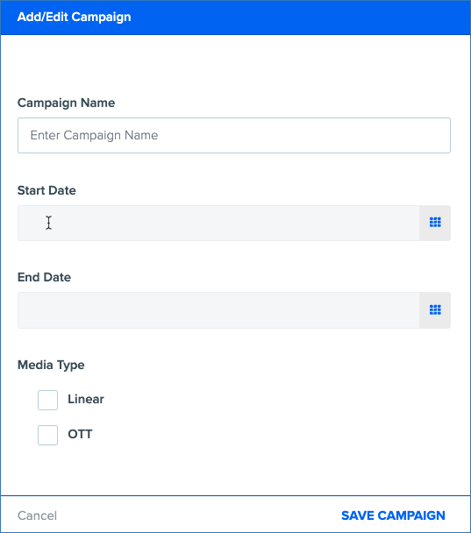
Task: Click inside the Start Date text field
Action: (x=218, y=223)
